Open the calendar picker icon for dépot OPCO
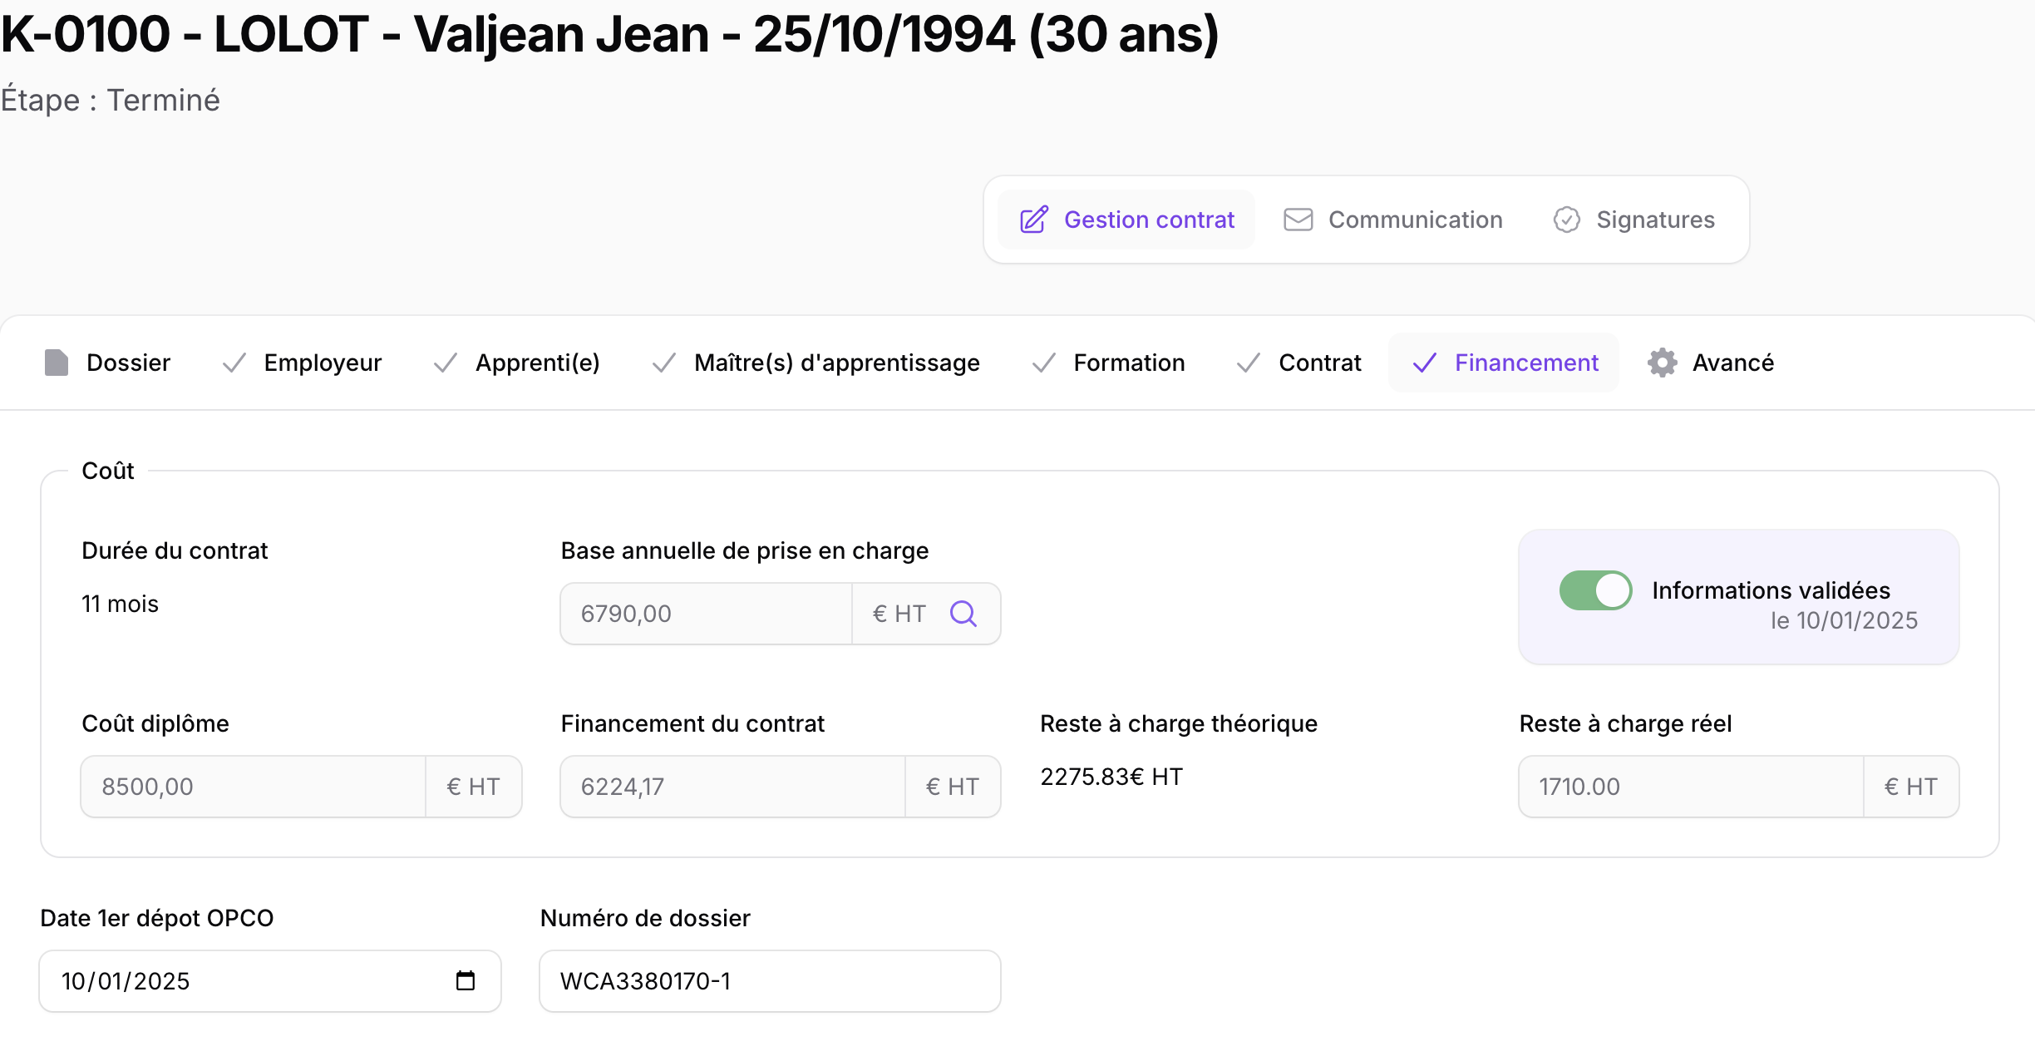Image resolution: width=2035 pixels, height=1056 pixels. pos(466,981)
